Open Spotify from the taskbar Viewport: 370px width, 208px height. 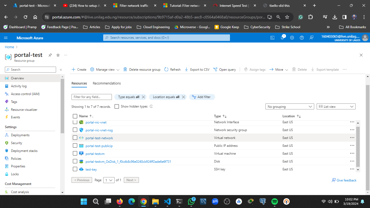click(275, 201)
